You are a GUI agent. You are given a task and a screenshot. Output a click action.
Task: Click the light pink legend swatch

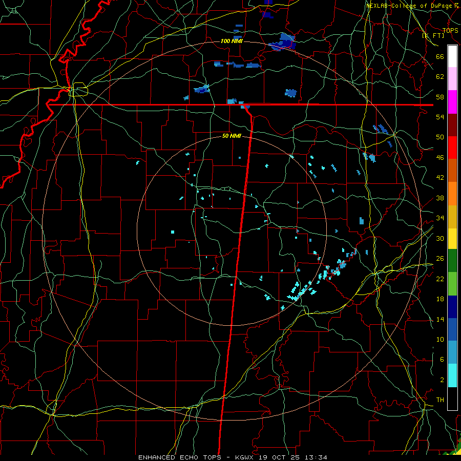click(x=452, y=78)
